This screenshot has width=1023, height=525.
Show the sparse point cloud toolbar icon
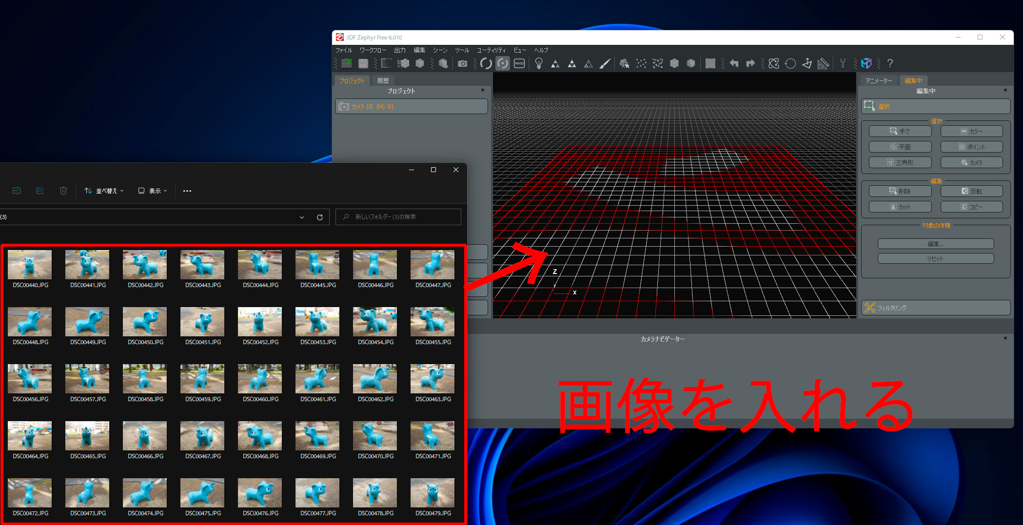tap(386, 63)
